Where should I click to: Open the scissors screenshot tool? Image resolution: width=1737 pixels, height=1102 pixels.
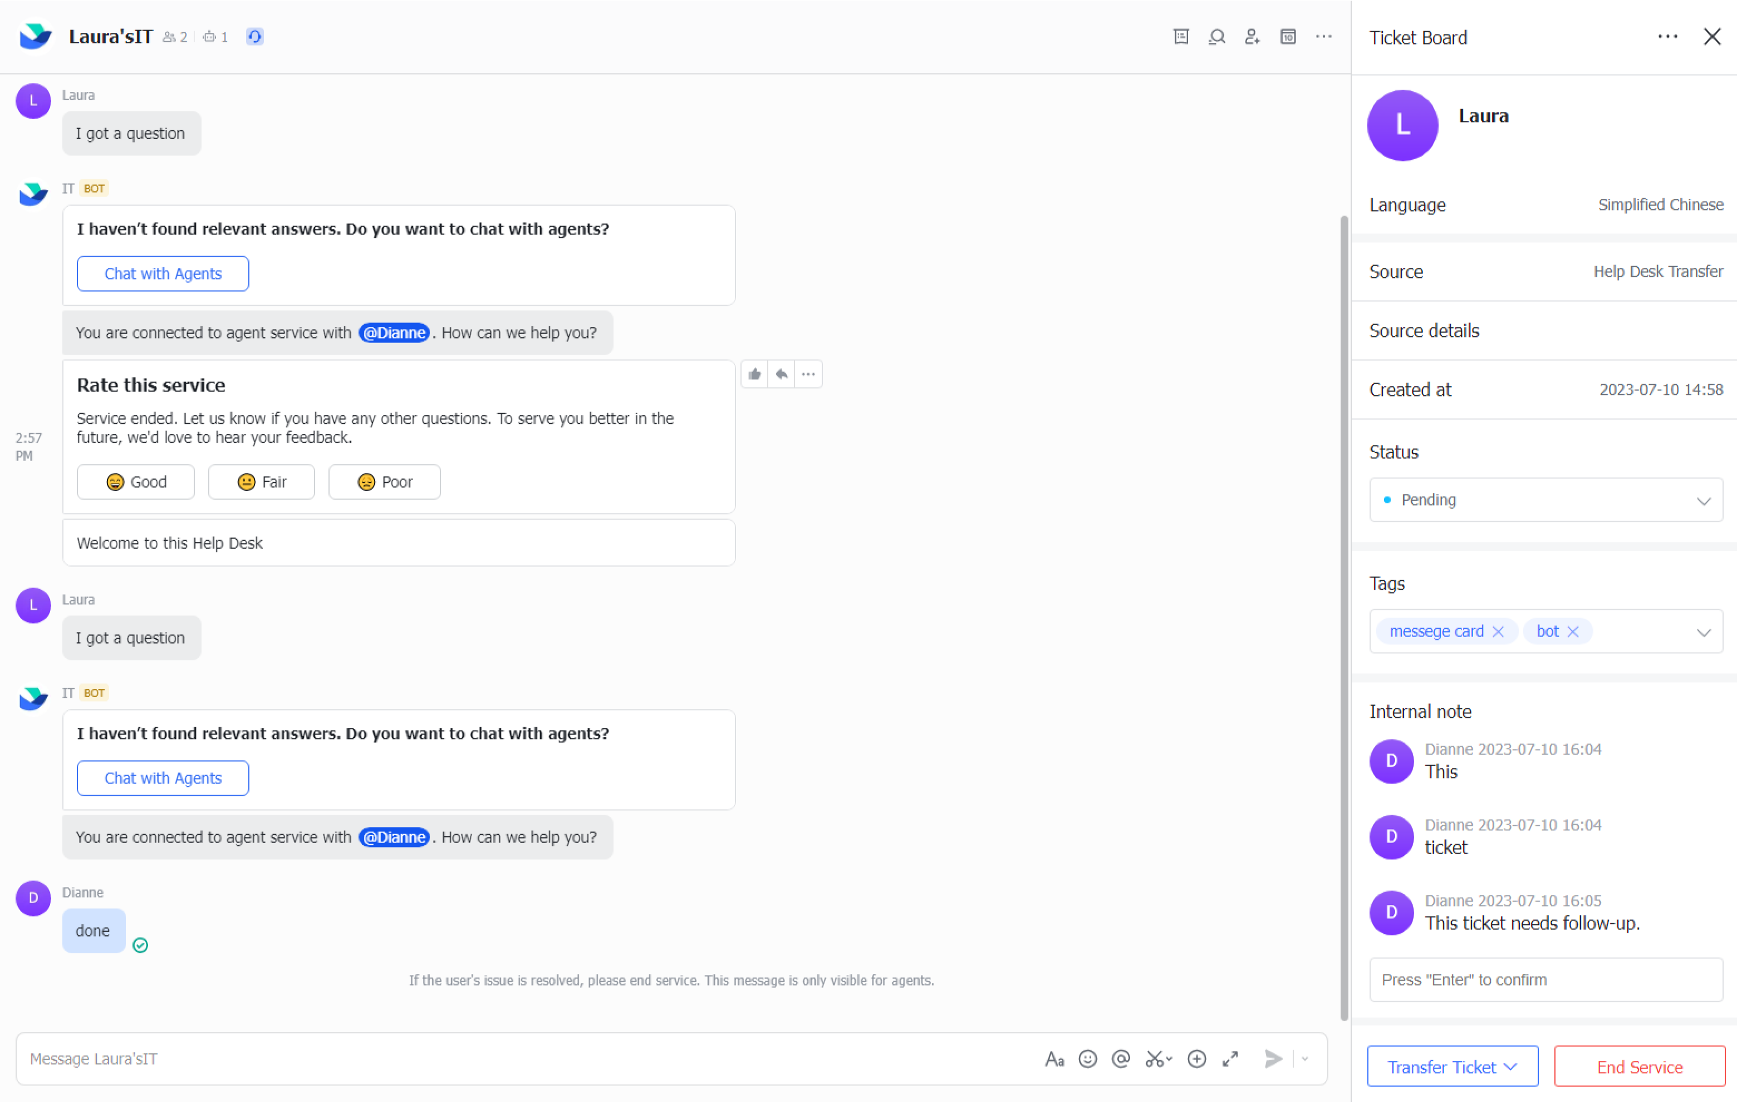1155,1058
